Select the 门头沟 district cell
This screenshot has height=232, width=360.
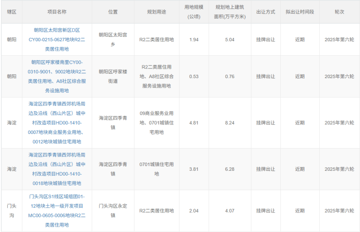pyautogui.click(x=11, y=211)
